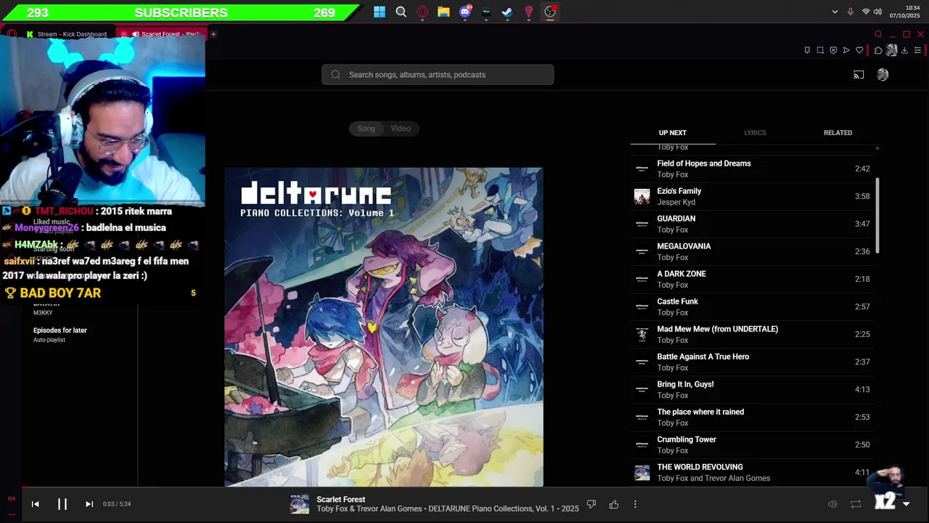Play Battle Against A True Hero

[752, 362]
